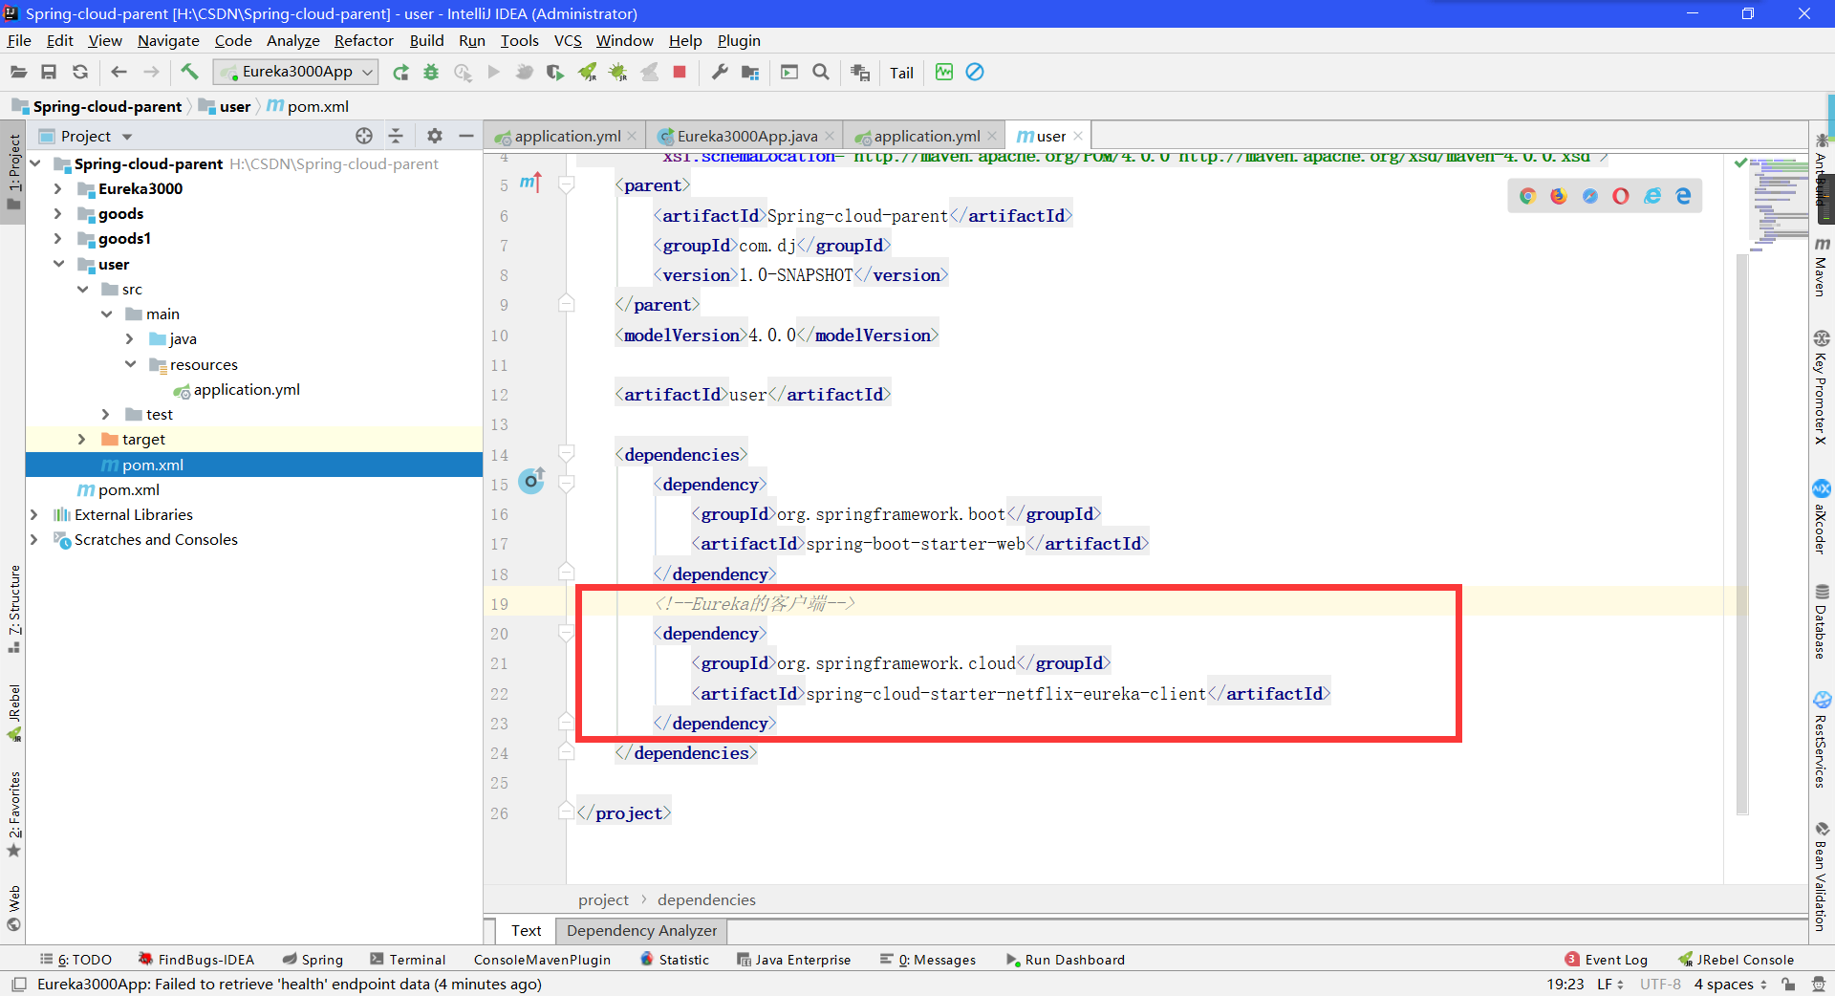Screen dimensions: 1835x996
Task: Click dependencies in the breadcrumb bar
Action: 706,899
